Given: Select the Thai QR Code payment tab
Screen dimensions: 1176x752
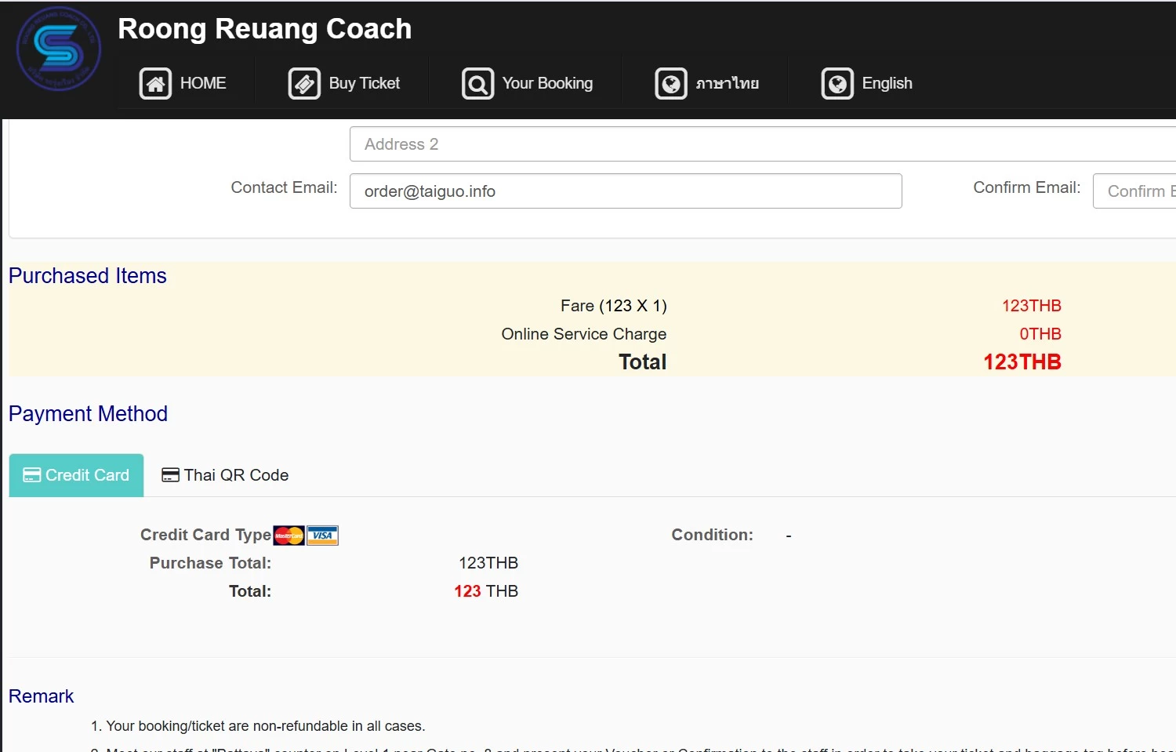Looking at the screenshot, I should click(225, 475).
